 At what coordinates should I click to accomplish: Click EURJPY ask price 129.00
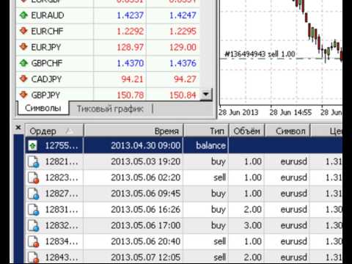(x=183, y=47)
